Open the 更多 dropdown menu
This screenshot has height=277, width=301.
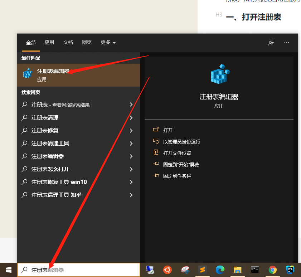point(106,42)
